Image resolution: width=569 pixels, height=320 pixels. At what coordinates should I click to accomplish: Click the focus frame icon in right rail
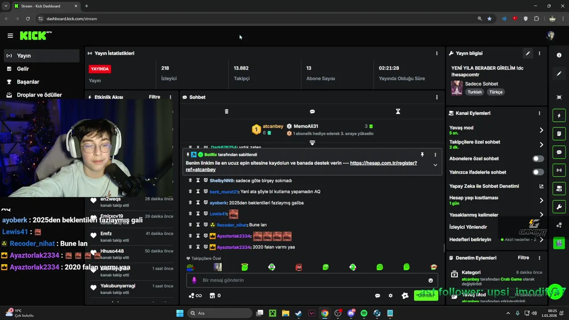coord(559,97)
